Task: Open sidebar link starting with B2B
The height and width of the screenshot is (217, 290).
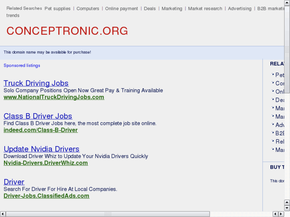Action: click(x=280, y=133)
